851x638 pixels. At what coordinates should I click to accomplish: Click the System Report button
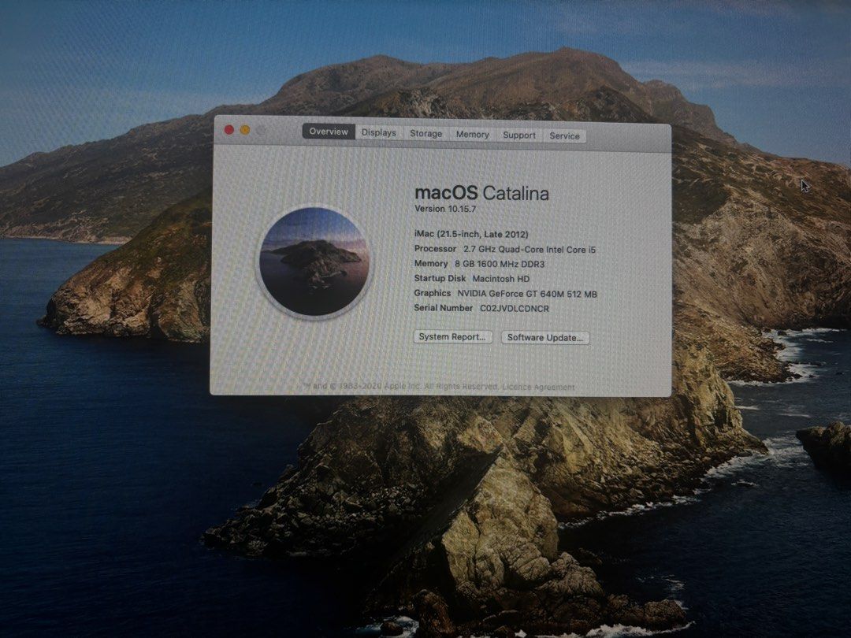coord(452,337)
